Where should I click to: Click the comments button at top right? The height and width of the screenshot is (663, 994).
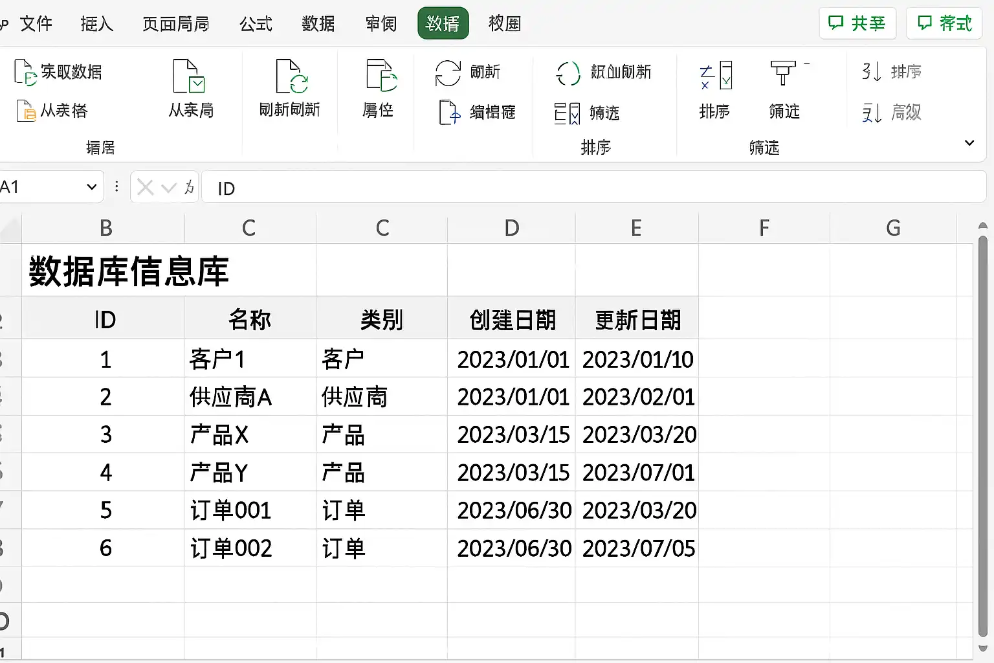click(x=944, y=23)
